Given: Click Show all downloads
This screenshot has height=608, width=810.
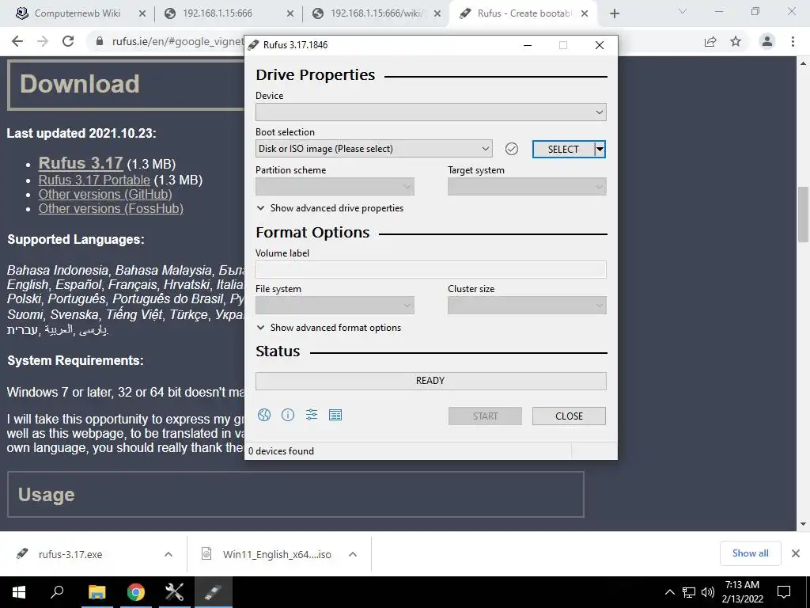Looking at the screenshot, I should tap(750, 553).
